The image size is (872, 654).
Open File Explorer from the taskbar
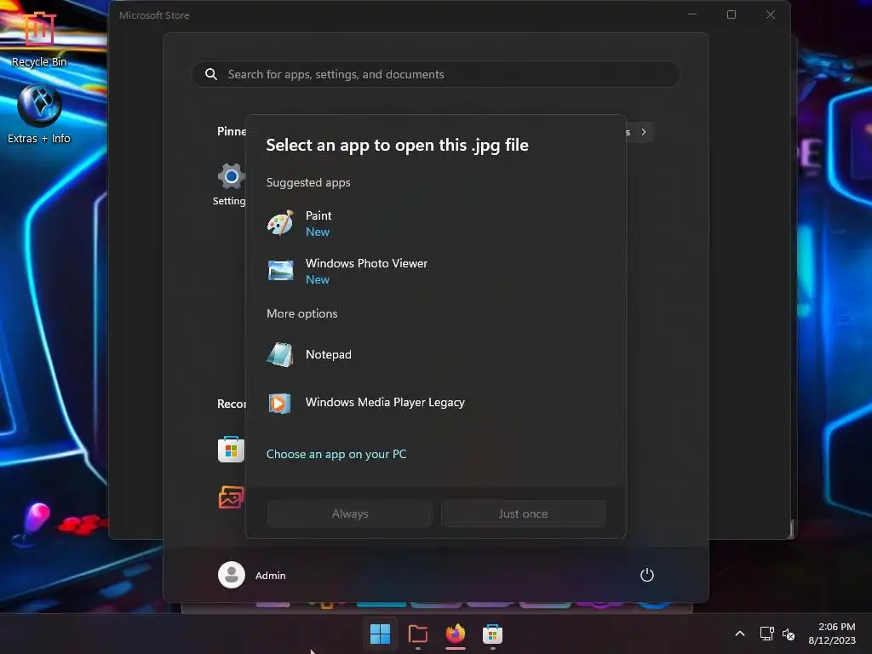(x=417, y=634)
